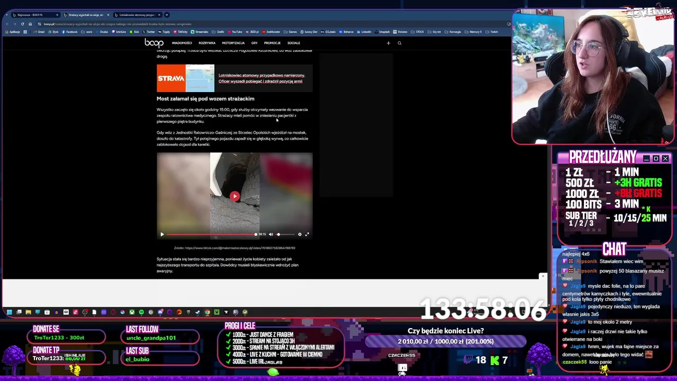Open the TikFinity bookmark
The width and height of the screenshot is (677, 381).
tap(180, 32)
